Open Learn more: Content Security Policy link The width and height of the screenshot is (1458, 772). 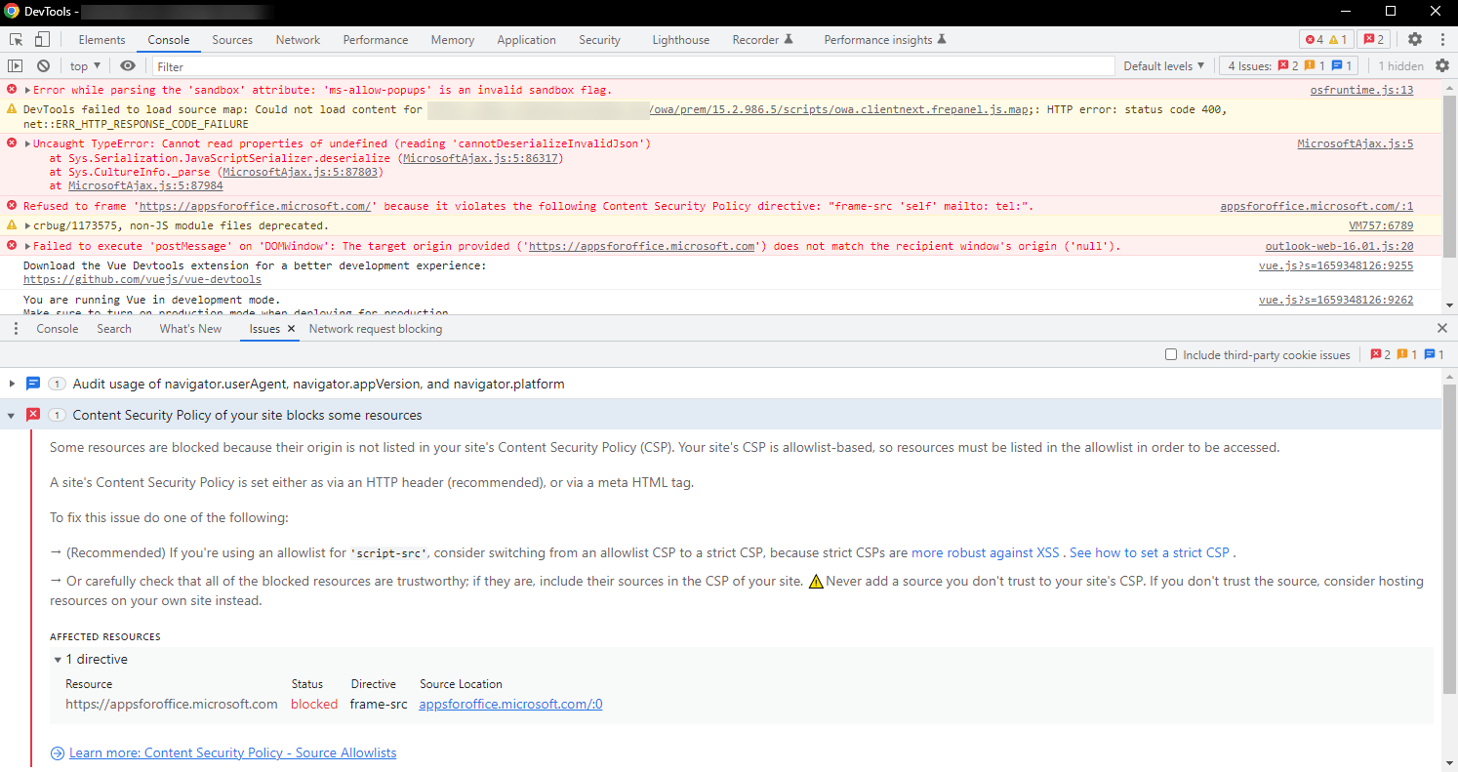pos(232,752)
